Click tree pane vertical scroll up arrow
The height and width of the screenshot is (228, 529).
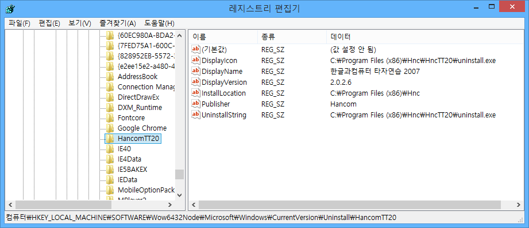[x=179, y=36]
